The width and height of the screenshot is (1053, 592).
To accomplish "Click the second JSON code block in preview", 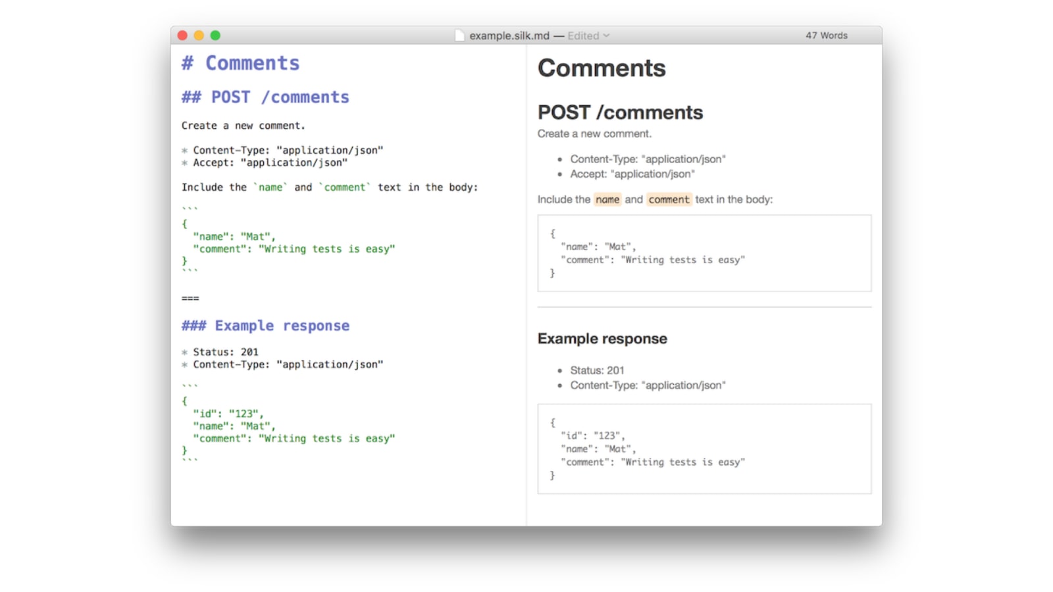I will [x=704, y=449].
